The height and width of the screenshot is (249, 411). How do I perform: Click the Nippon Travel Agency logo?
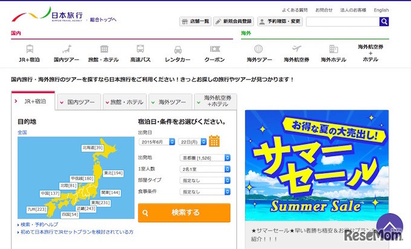tap(47, 15)
